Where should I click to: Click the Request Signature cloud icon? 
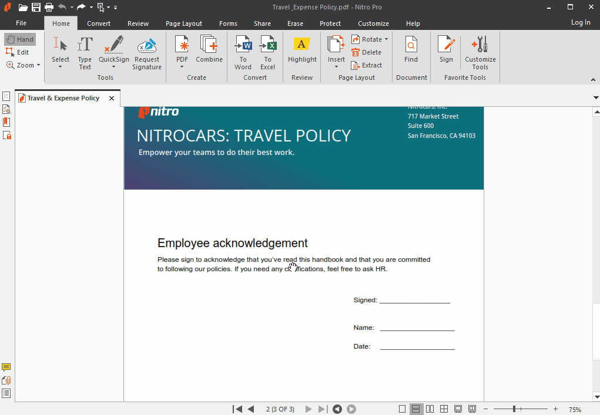click(x=147, y=46)
